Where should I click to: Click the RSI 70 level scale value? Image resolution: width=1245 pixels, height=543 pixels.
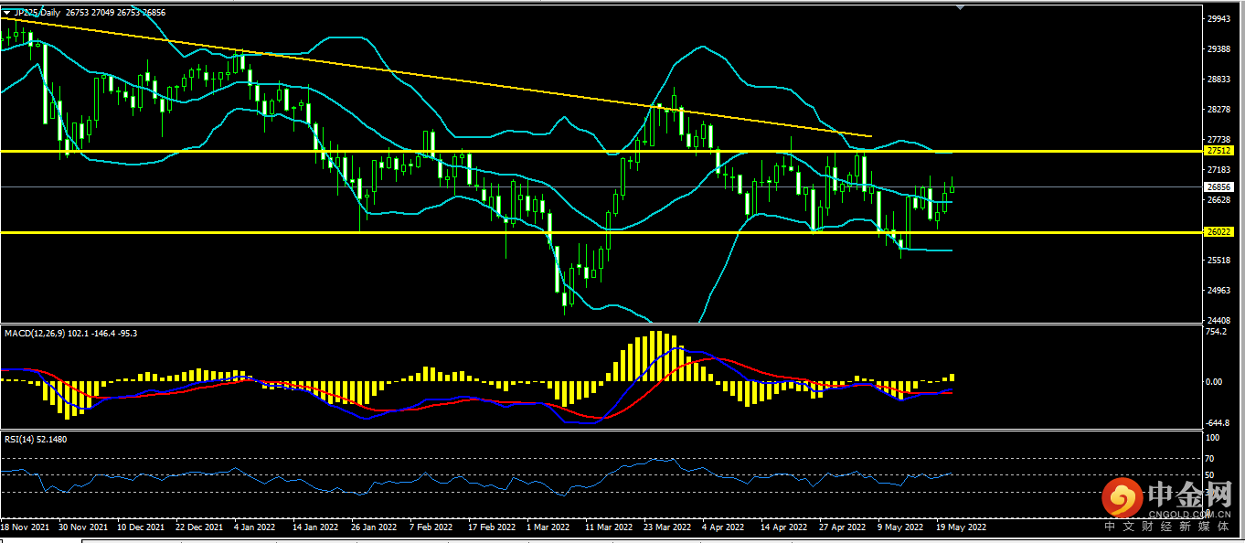click(1211, 457)
